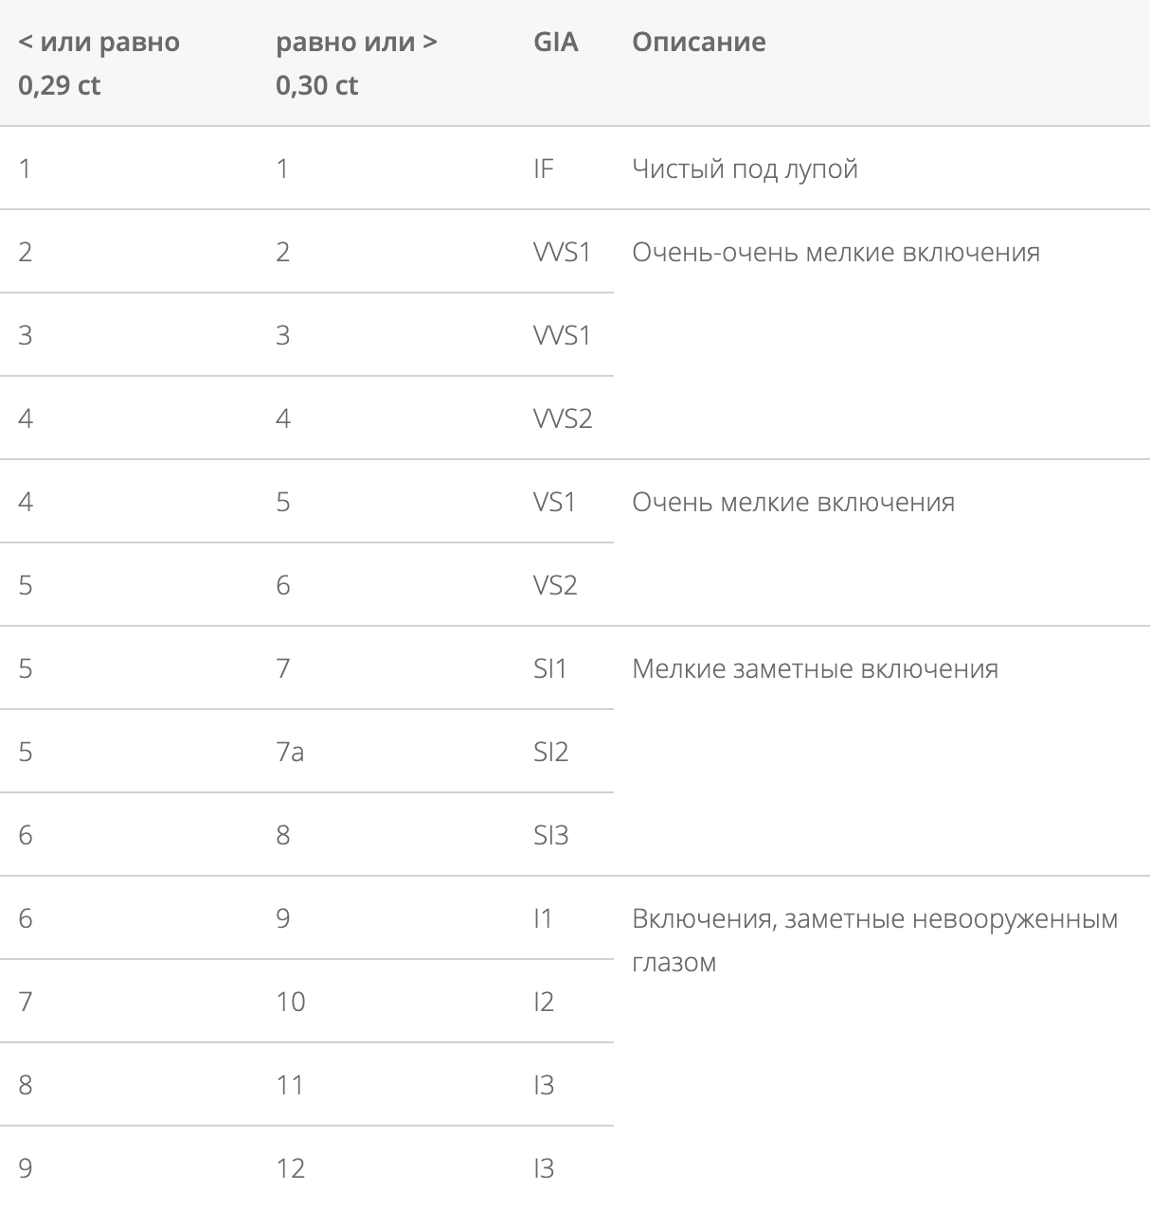This screenshot has width=1150, height=1208.
Task: Click 'Включения, заметные невооруженным глазом' text
Action: [x=874, y=940]
